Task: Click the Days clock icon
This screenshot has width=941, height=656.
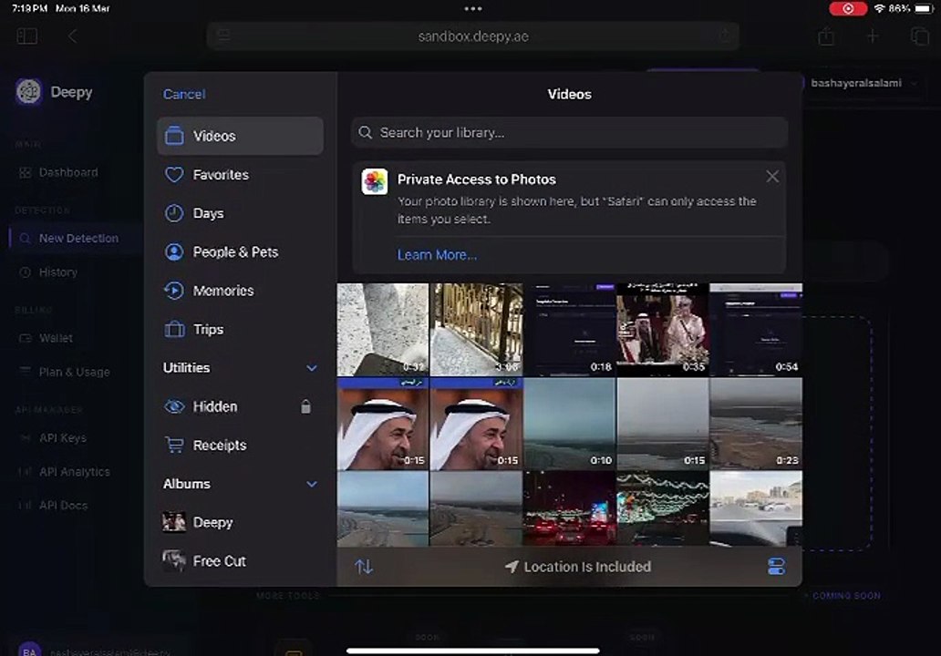Action: [x=174, y=213]
